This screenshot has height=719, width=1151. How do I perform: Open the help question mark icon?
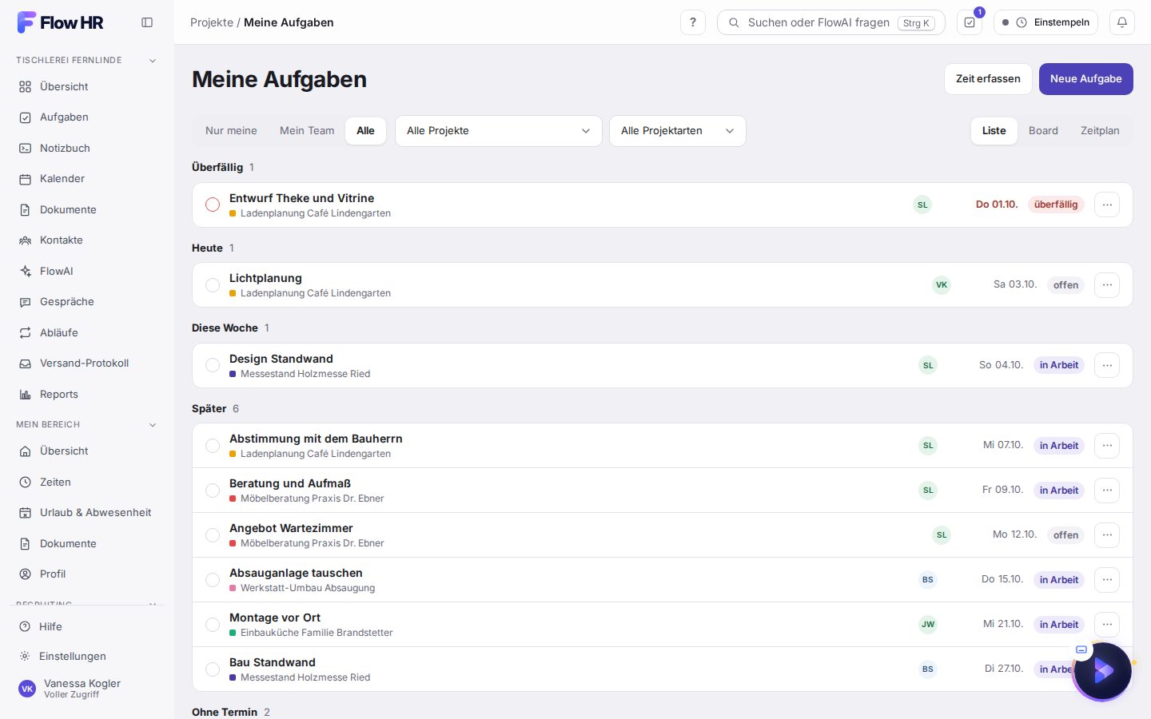[693, 22]
